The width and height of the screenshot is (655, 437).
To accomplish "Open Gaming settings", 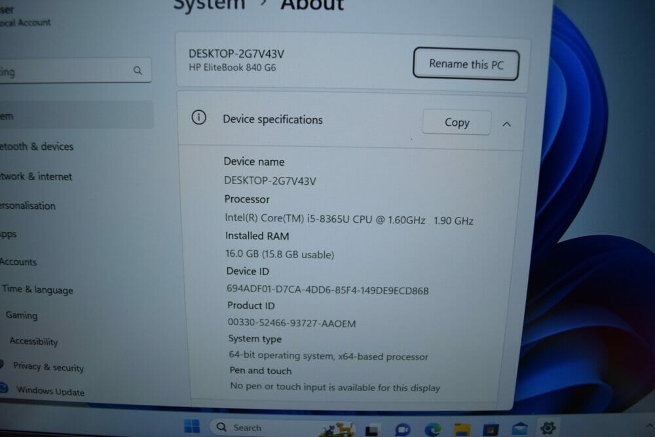I will pos(22,315).
